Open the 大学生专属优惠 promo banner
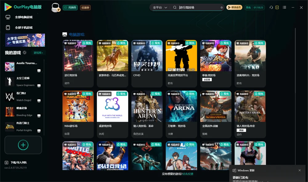This screenshot has height=182, width=308. (25, 40)
